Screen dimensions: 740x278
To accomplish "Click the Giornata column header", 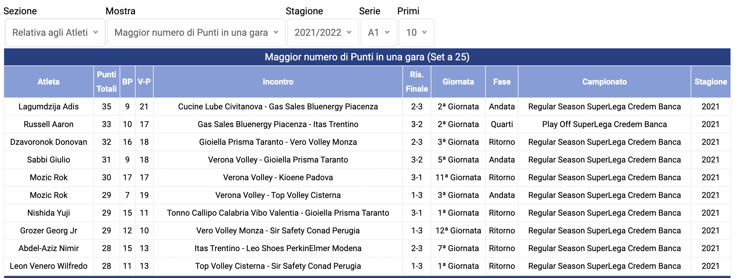I will point(458,82).
